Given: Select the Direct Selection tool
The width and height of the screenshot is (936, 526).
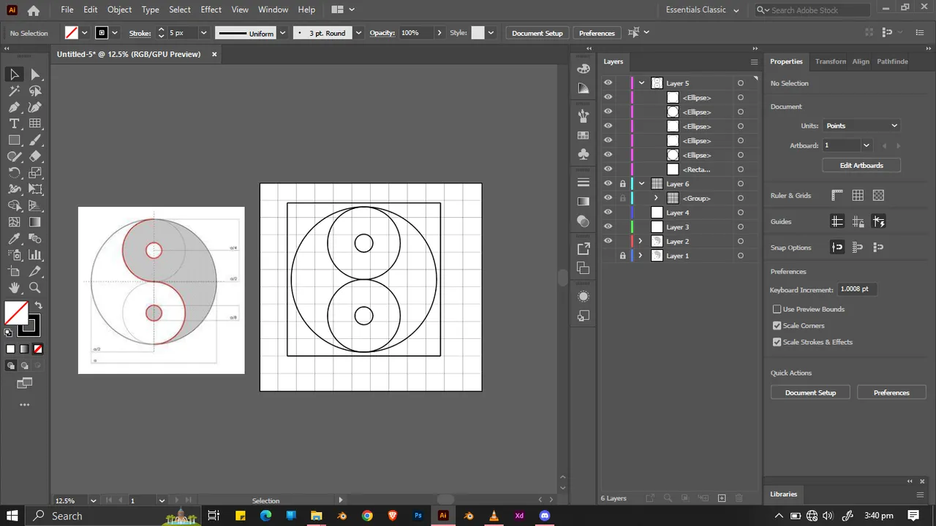Looking at the screenshot, I should tap(35, 75).
